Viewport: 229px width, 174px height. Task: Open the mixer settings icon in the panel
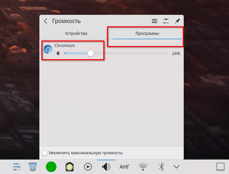pos(17,167)
